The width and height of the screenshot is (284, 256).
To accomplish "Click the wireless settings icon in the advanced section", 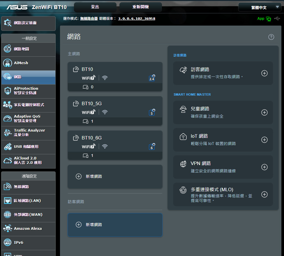I will (7, 187).
